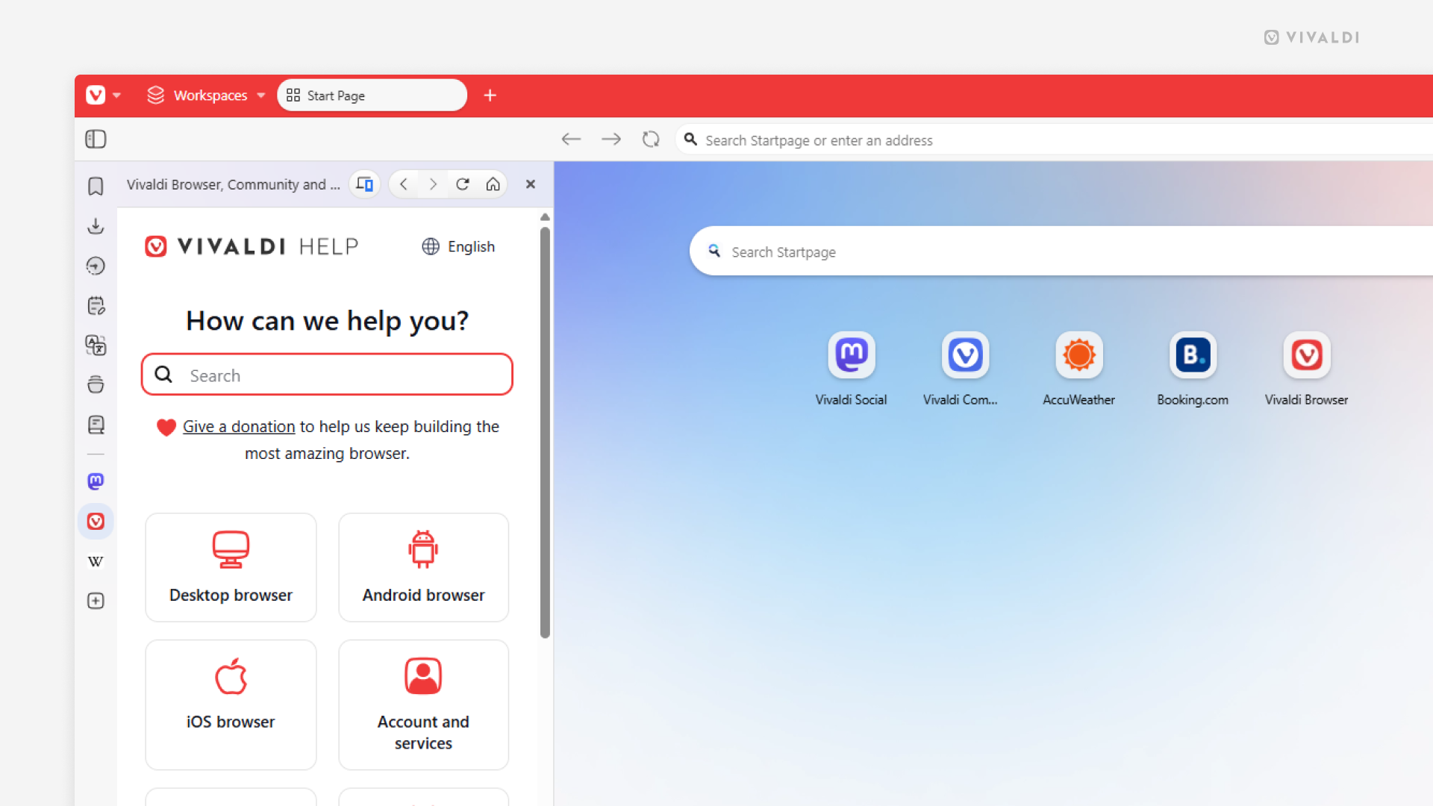Screen dimensions: 1433x806
Task: Go back in web panel
Action: point(404,184)
